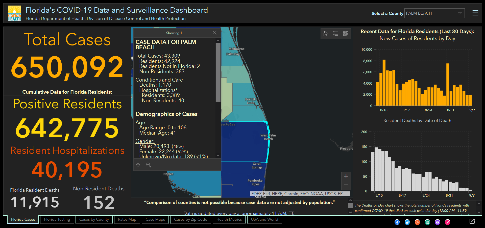Zoom in the map with plus button
This screenshot has width=485, height=228.
tap(346, 176)
